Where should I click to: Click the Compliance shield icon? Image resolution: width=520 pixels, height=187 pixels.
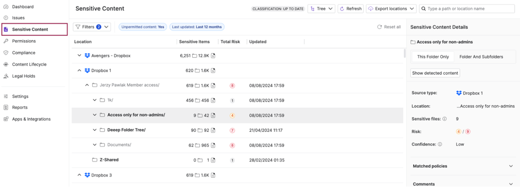coord(6,52)
